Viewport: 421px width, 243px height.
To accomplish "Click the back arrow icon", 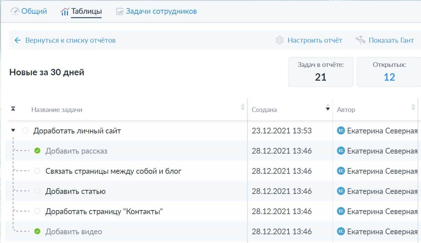I will pyautogui.click(x=17, y=40).
